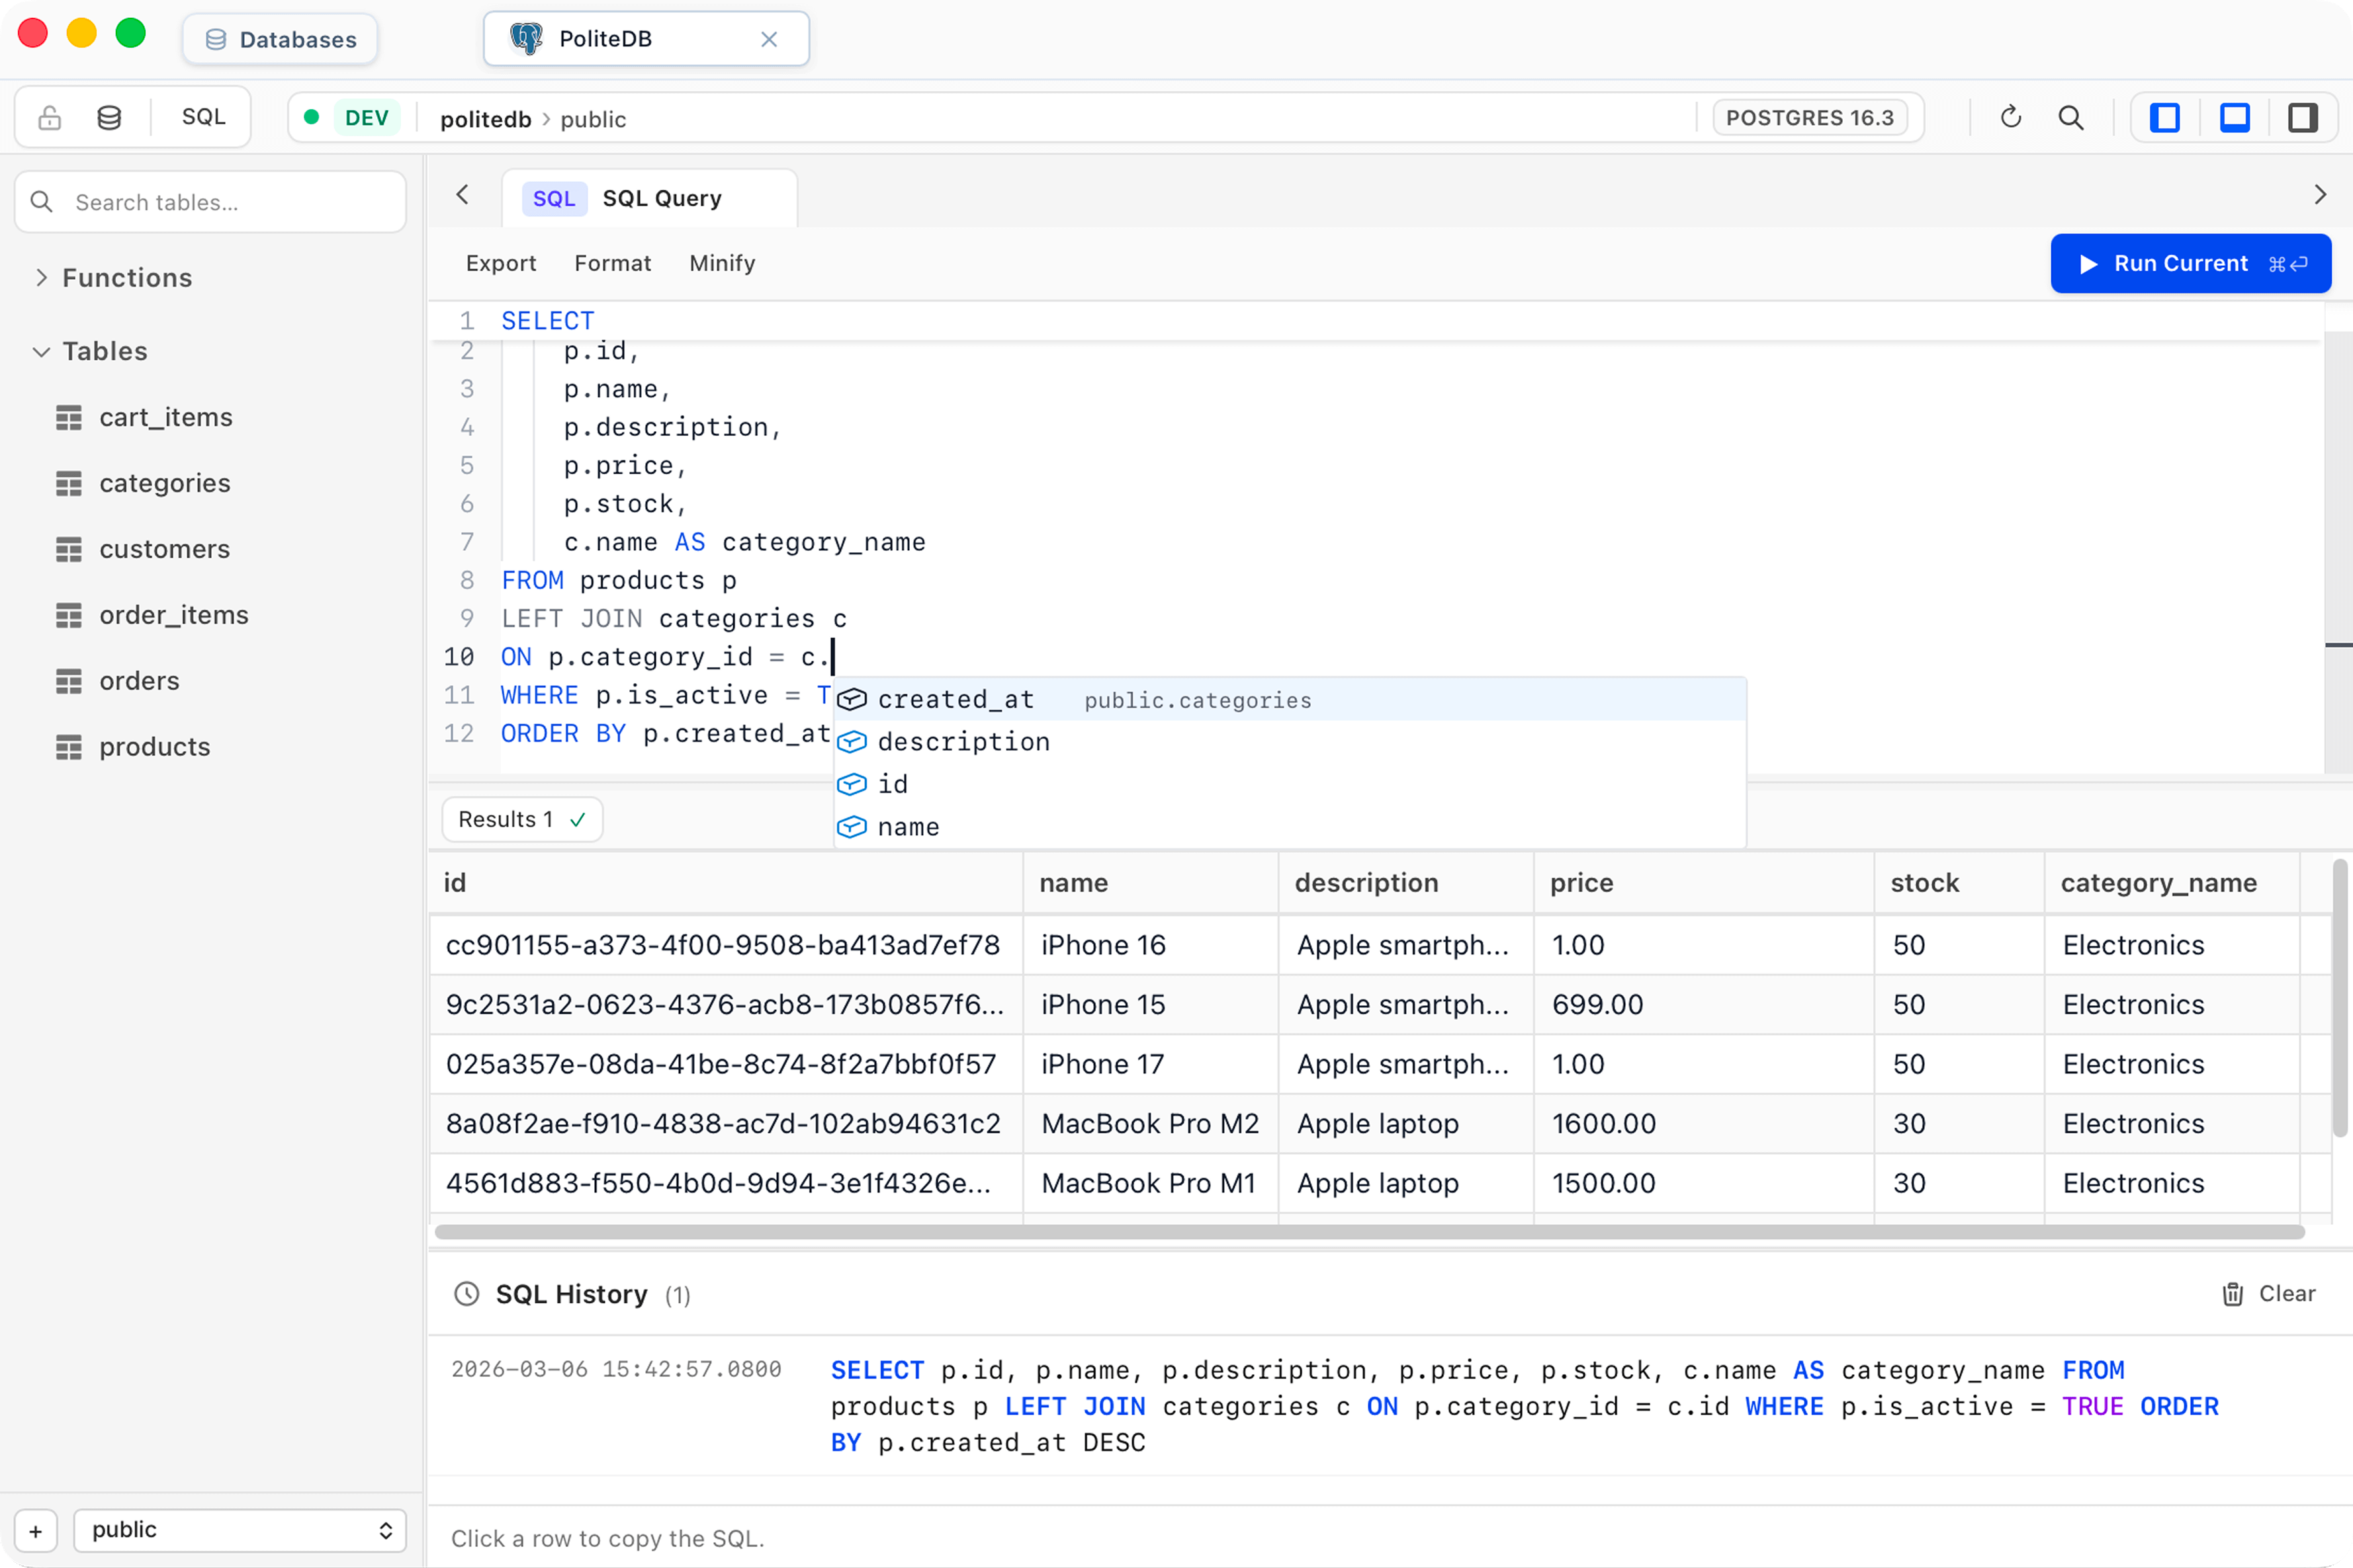Viewport: 2353px width, 1568px height.
Task: Toggle the right sidebar panel
Action: point(2303,118)
